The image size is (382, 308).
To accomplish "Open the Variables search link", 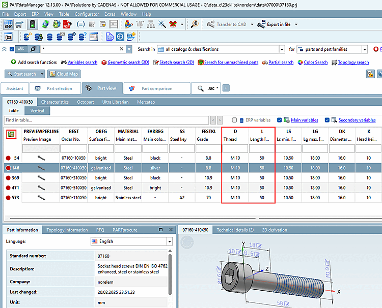I will tap(83, 63).
